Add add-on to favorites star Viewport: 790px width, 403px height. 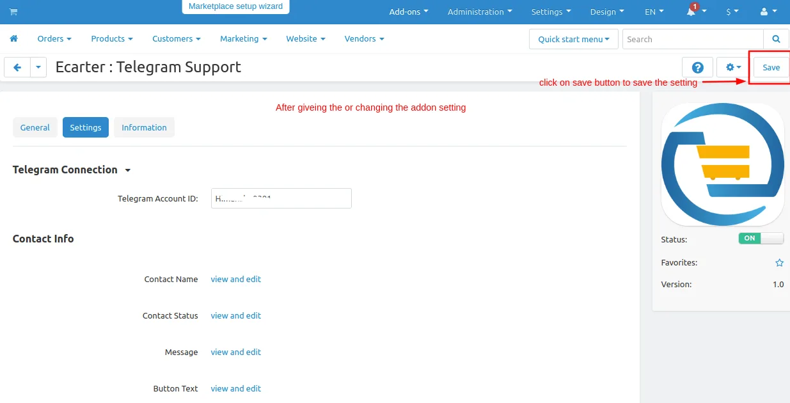(779, 263)
